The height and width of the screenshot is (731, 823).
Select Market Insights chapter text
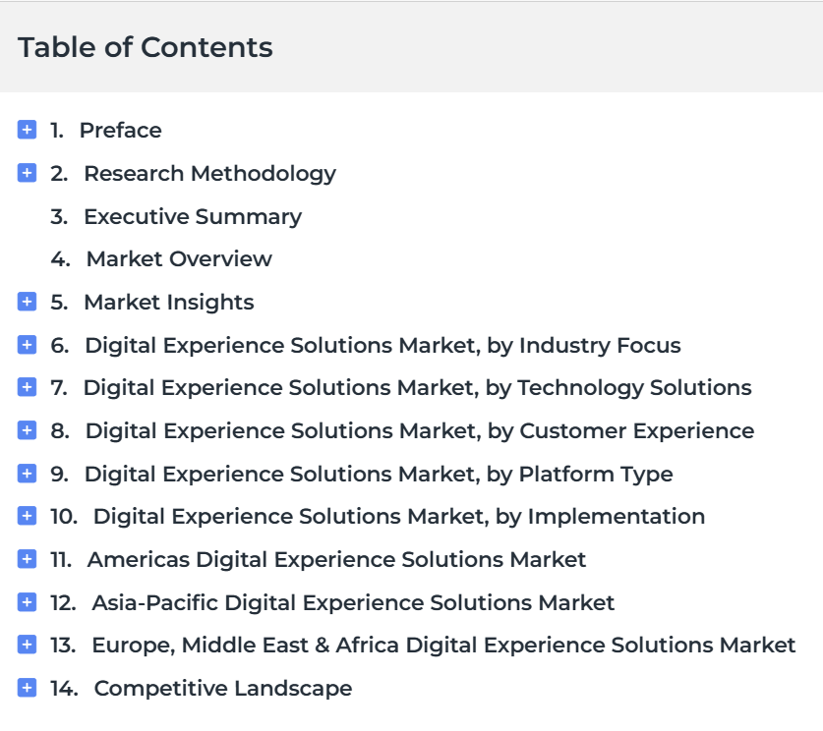pyautogui.click(x=169, y=303)
